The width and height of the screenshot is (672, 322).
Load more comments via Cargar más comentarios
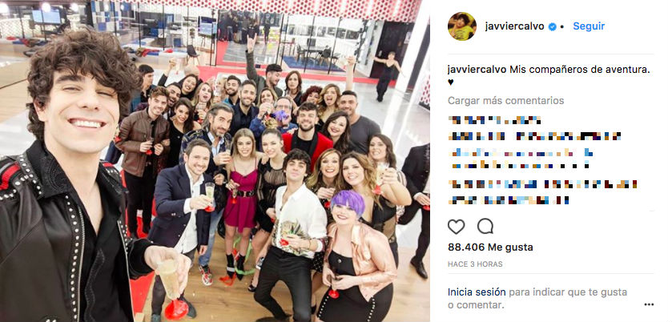click(505, 101)
